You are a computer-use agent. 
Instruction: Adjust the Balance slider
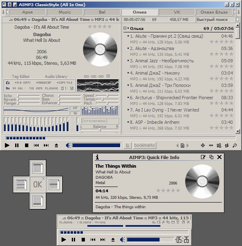pyautogui.click(x=100, y=130)
